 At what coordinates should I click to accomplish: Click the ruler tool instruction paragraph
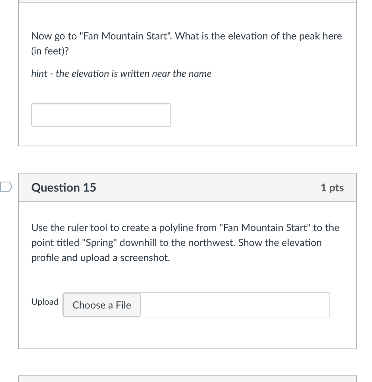click(x=184, y=242)
